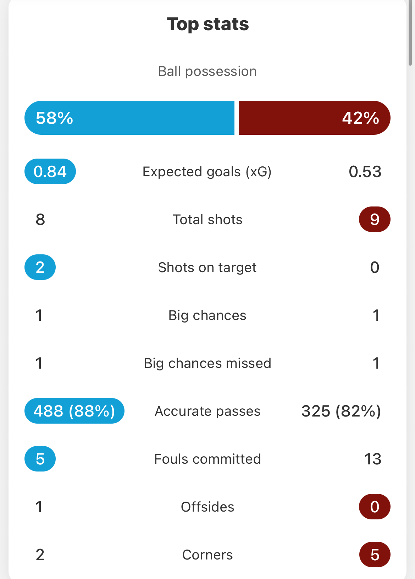The image size is (415, 579).
Task: Select the Shots on target label
Action: 207,268
